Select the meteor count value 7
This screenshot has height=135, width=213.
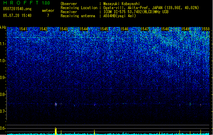coord(48,16)
